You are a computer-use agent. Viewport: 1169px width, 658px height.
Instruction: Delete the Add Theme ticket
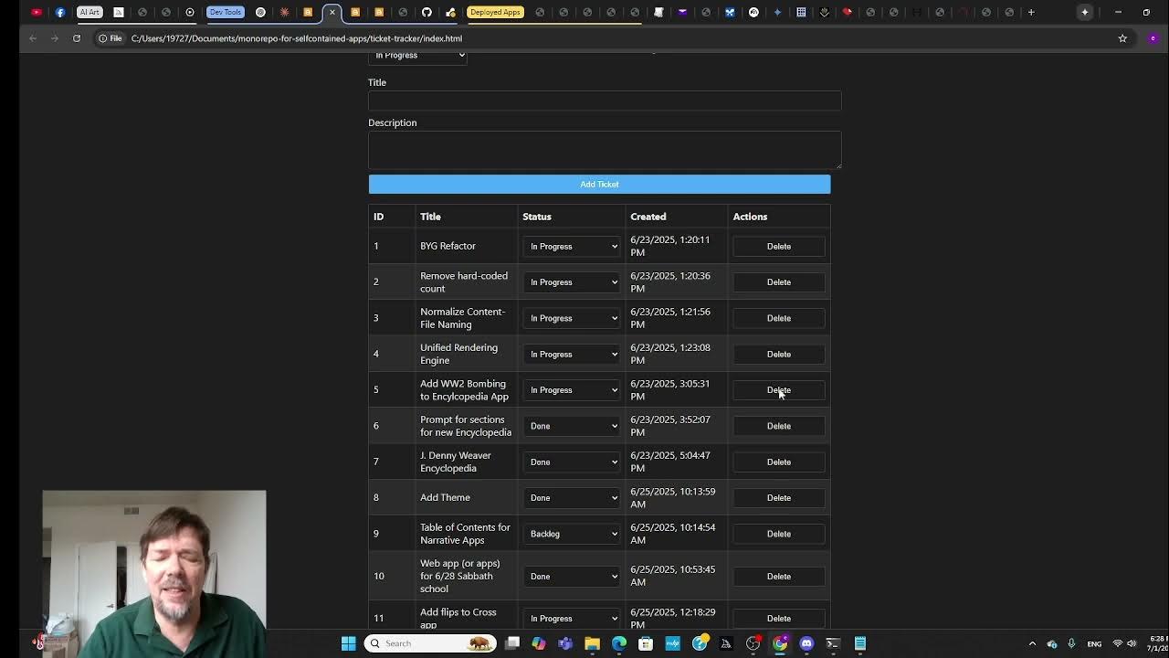(x=778, y=497)
